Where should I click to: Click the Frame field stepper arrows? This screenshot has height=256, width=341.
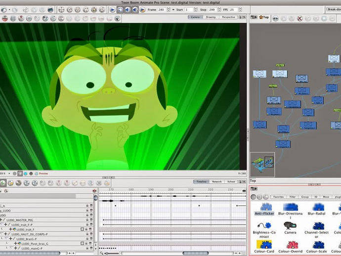point(169,10)
